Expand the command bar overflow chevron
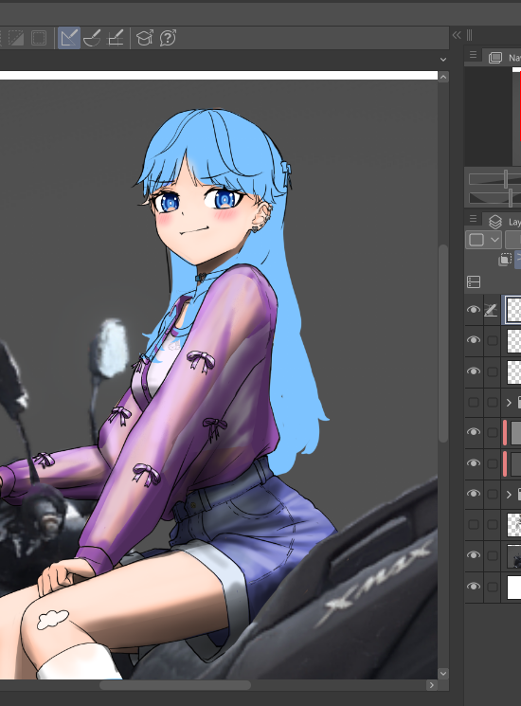 [x=443, y=60]
